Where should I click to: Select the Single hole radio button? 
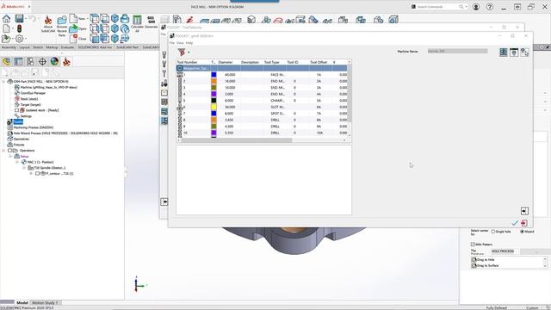click(493, 232)
